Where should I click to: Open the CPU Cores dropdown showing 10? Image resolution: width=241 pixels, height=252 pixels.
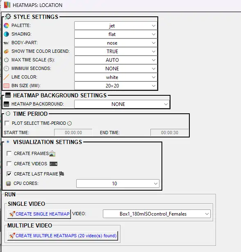point(118,184)
